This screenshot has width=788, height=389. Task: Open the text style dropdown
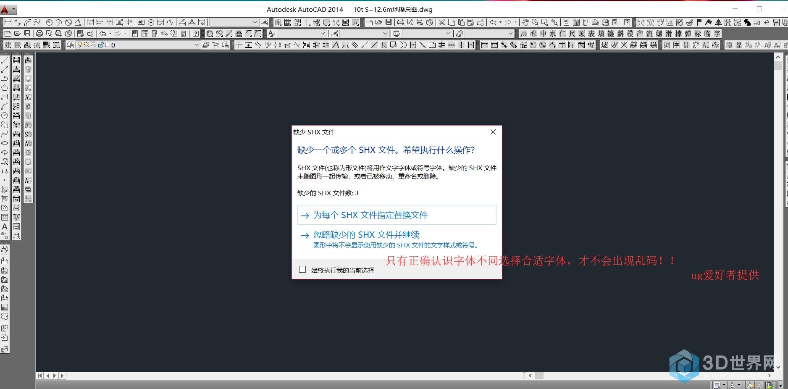[323, 34]
